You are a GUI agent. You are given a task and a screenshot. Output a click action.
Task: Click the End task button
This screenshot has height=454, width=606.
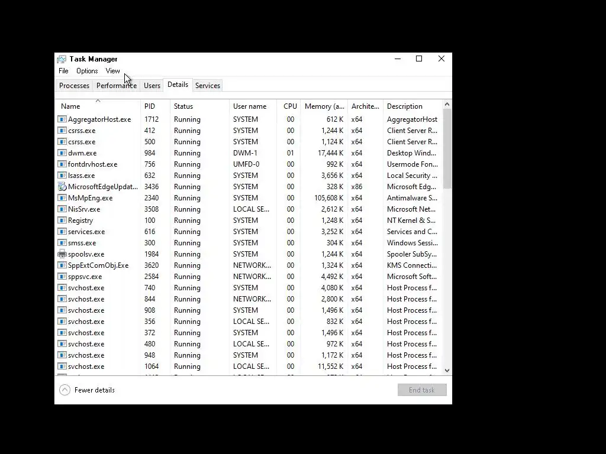[x=422, y=390]
